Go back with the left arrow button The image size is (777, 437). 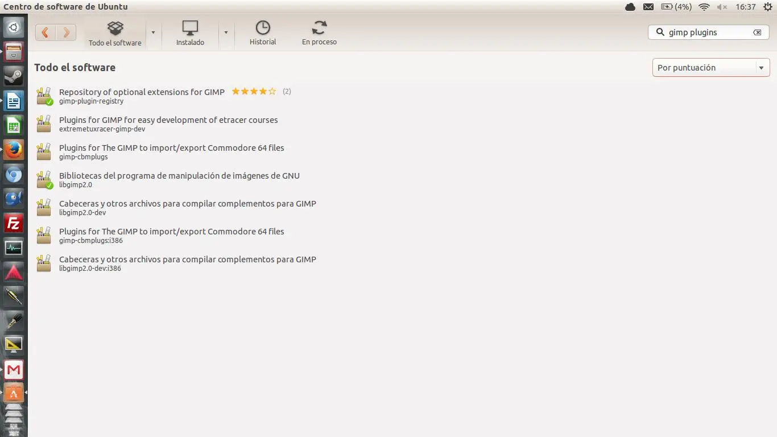point(46,32)
